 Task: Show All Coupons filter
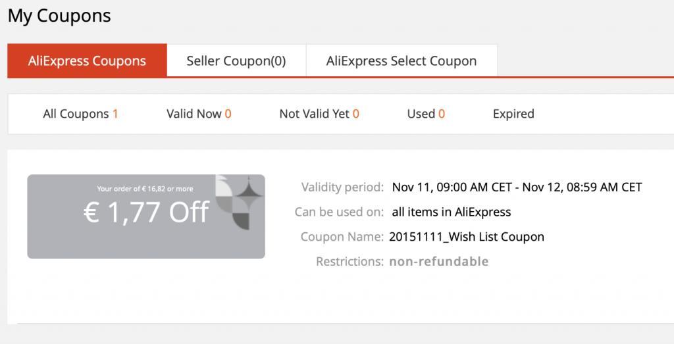pyautogui.click(x=80, y=114)
